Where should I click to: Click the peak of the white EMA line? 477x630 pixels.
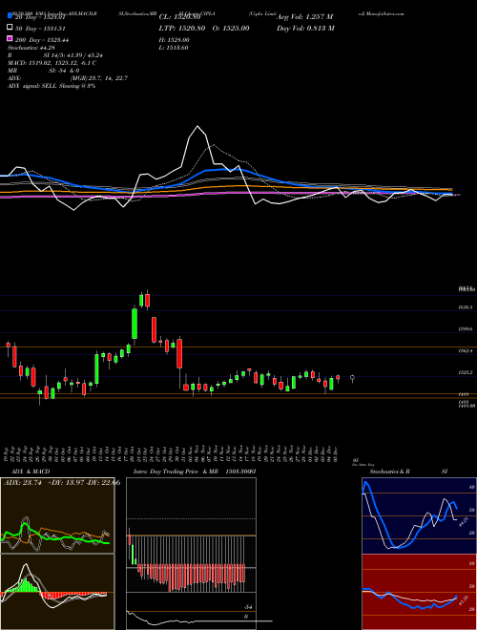(197, 127)
